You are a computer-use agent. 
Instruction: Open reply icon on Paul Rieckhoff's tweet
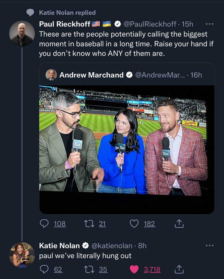coord(44,224)
